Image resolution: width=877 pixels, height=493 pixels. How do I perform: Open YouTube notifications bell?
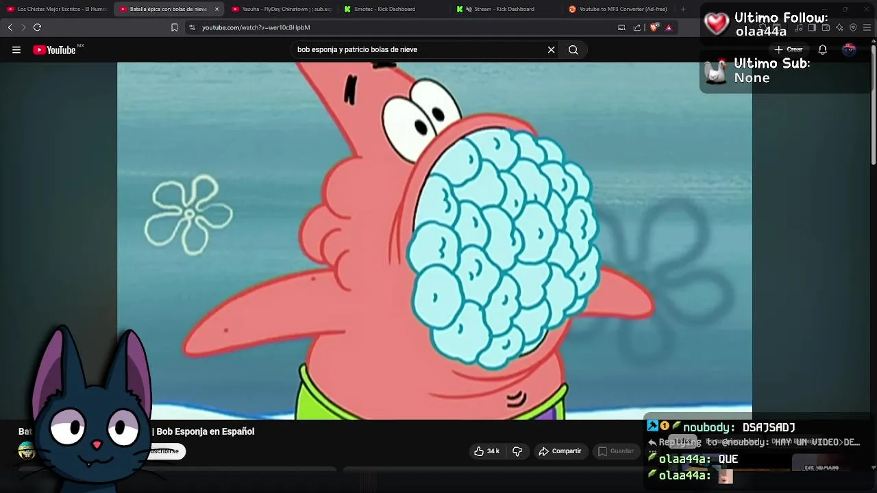click(x=822, y=49)
